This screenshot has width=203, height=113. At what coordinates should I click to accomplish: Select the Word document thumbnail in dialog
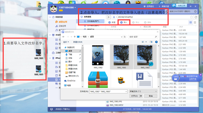pos(144,80)
